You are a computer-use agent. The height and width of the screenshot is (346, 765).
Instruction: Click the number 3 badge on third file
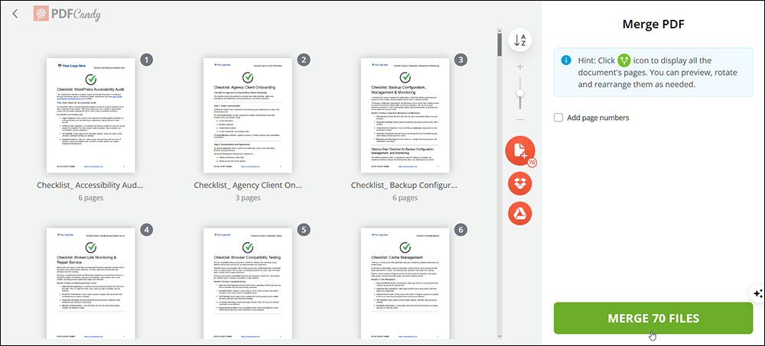click(461, 60)
